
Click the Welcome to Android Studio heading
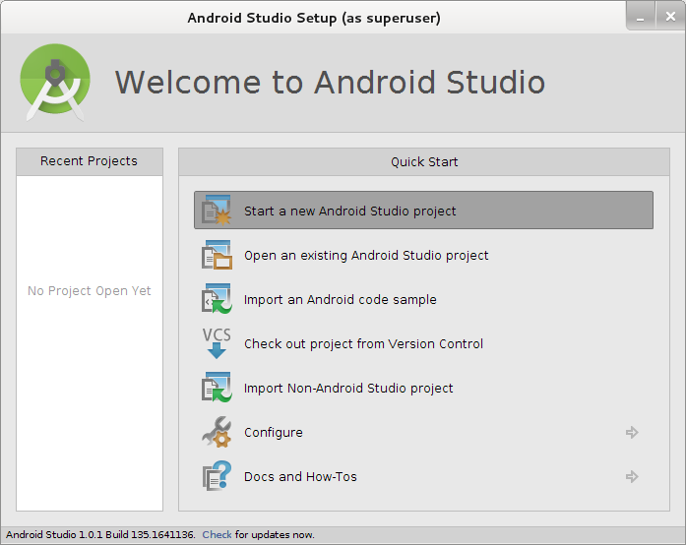pos(330,83)
